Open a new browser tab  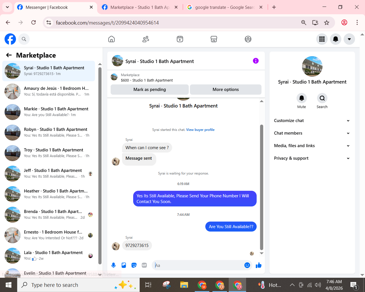274,7
